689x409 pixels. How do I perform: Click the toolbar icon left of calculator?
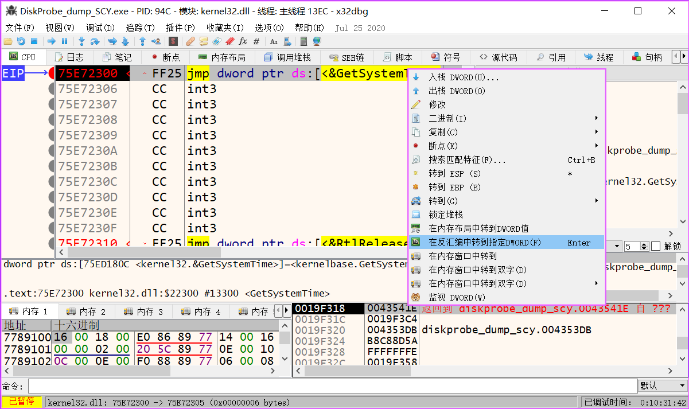point(286,41)
